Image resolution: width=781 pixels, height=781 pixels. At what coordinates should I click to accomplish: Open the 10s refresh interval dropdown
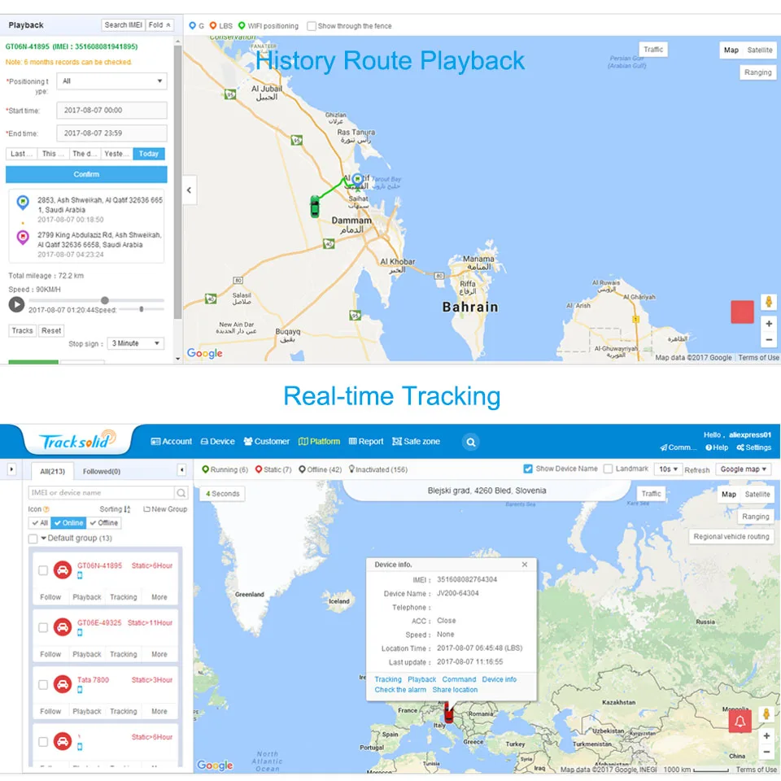click(x=669, y=469)
